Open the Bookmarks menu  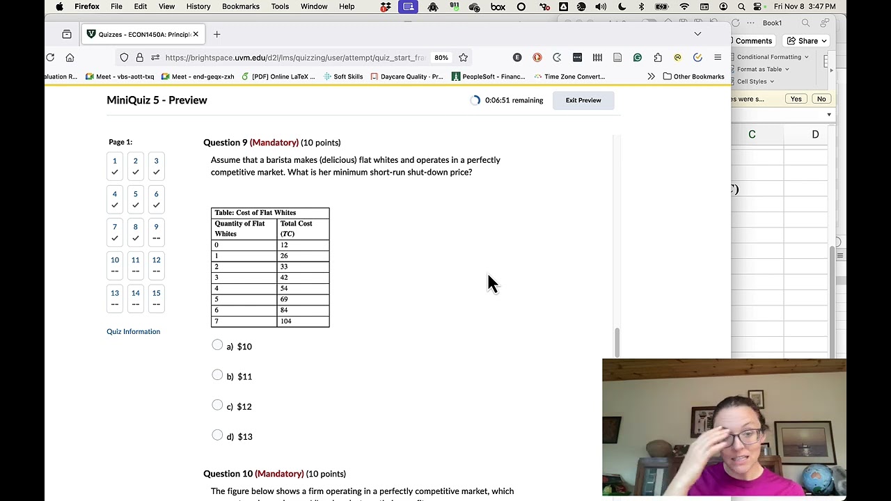241,6
